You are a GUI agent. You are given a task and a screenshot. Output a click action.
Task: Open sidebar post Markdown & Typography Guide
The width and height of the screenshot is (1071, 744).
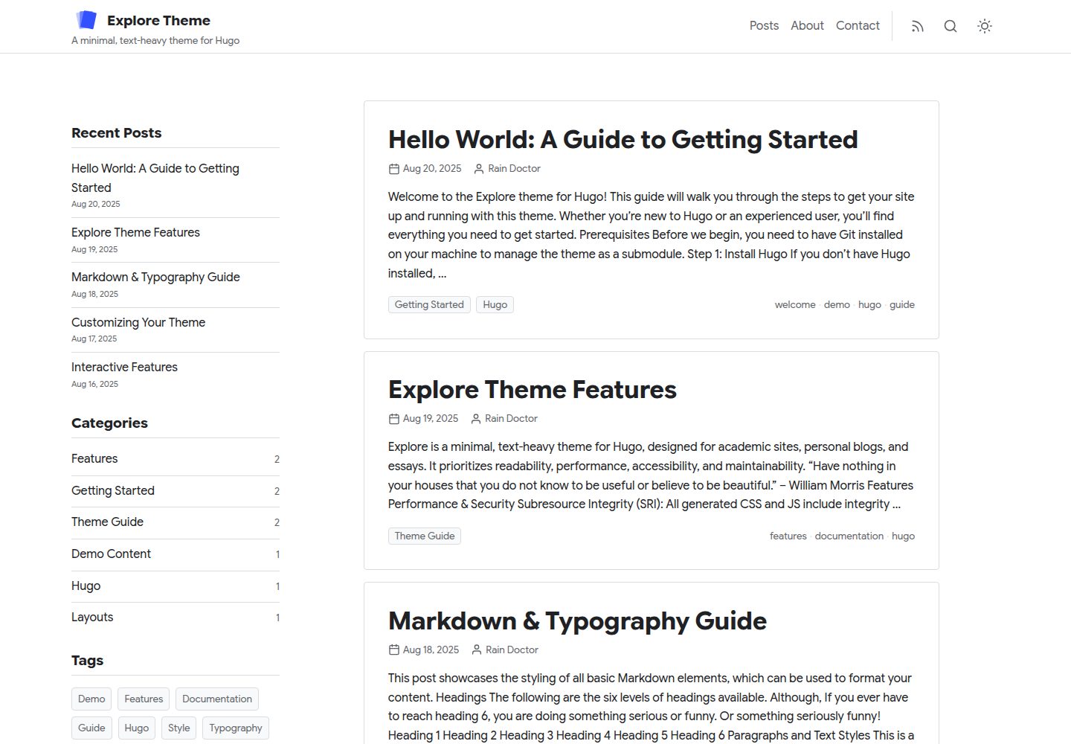coord(155,277)
